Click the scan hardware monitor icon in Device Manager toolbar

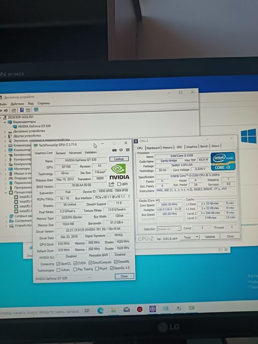36,110
